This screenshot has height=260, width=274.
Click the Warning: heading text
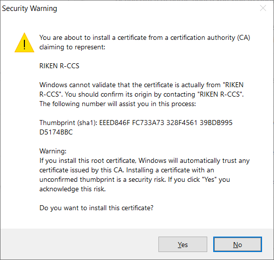pyautogui.click(x=53, y=151)
